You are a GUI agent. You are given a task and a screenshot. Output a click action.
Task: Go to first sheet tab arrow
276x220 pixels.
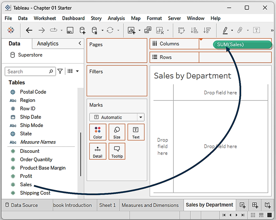(224, 215)
